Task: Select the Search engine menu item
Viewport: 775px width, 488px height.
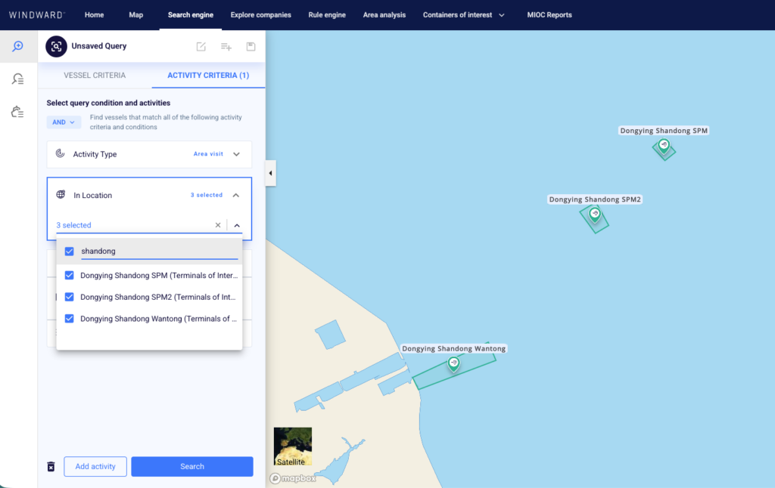Action: pos(190,15)
